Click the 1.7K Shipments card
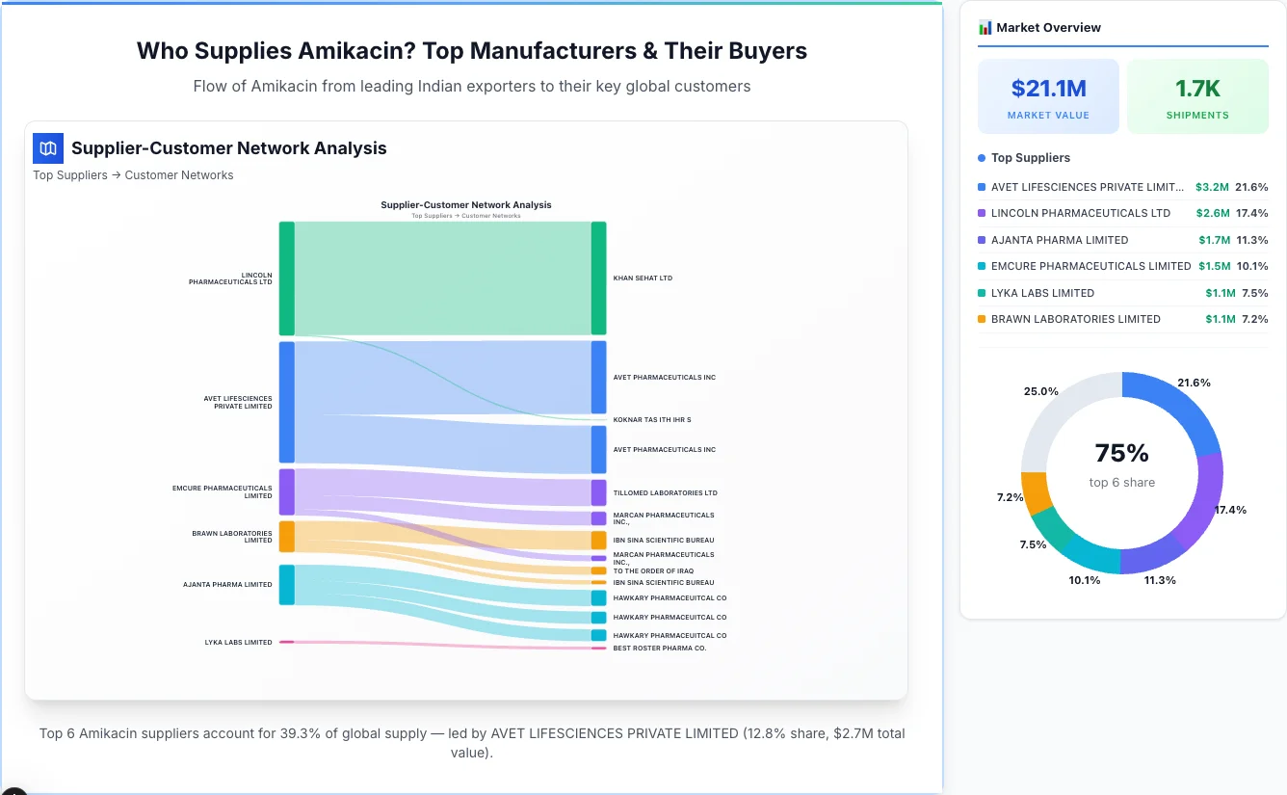1287x795 pixels. [1197, 95]
